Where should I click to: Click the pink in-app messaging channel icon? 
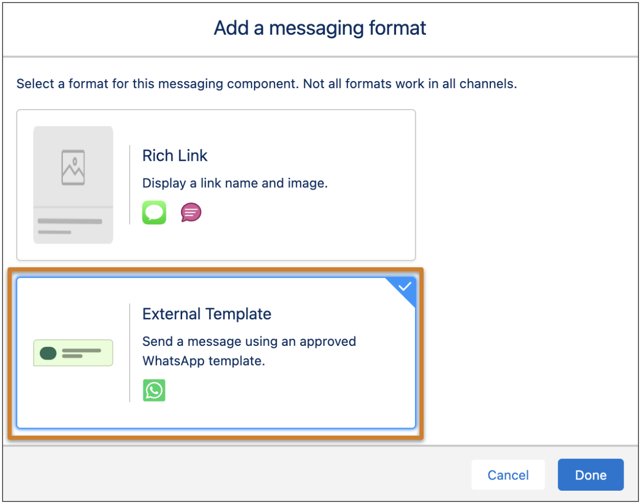[190, 213]
